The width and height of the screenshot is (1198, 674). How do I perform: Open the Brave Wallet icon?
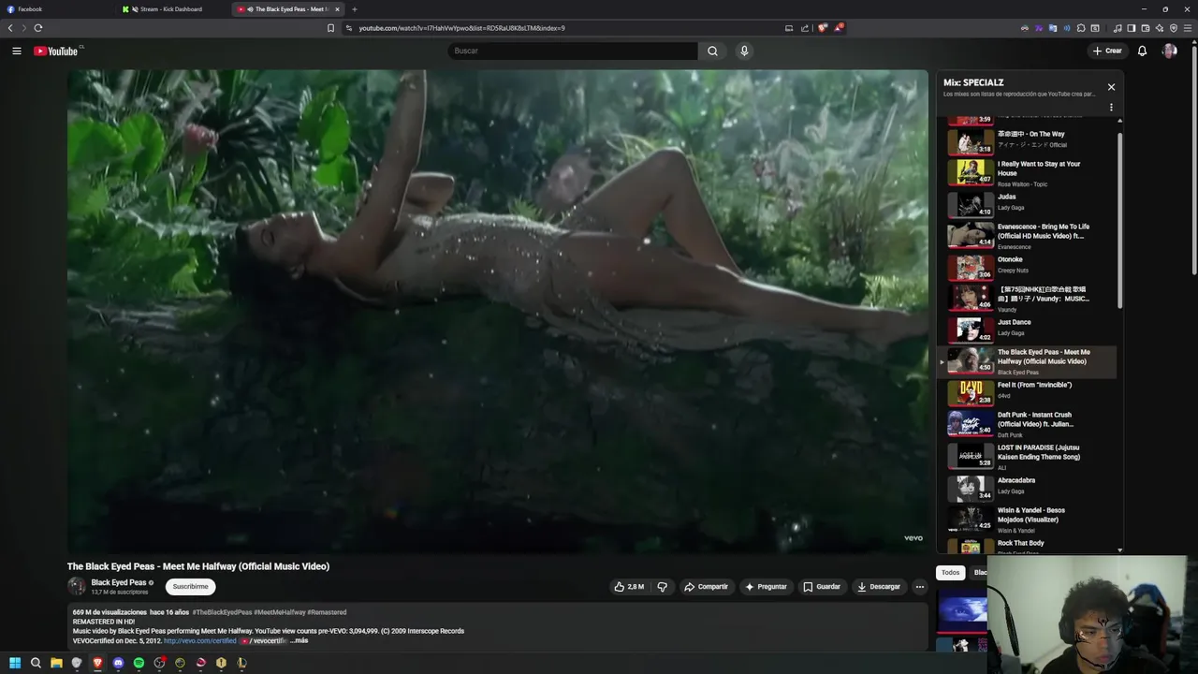pos(1146,28)
